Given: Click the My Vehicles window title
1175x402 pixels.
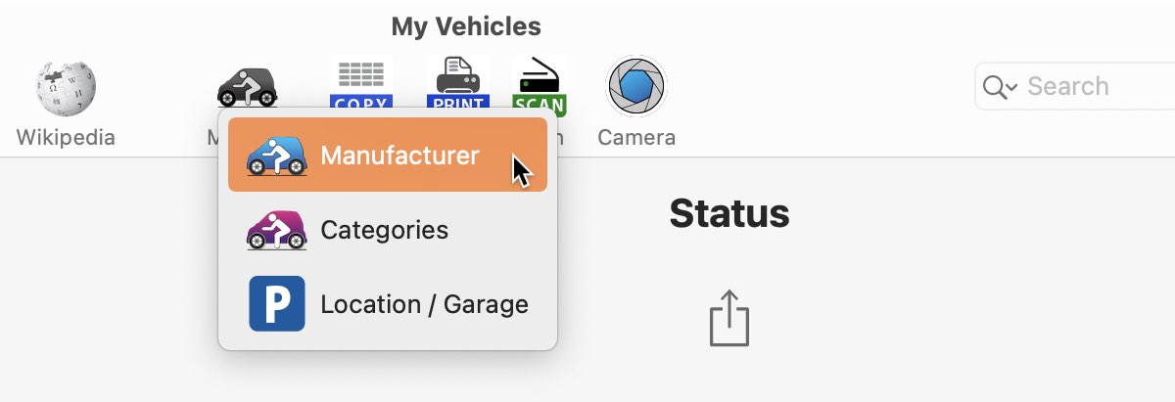Looking at the screenshot, I should [466, 26].
